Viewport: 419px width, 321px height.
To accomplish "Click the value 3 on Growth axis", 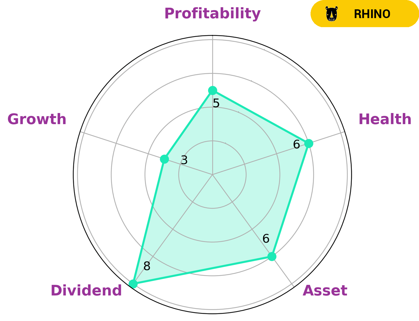I will (x=184, y=160).
